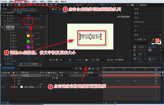Toggle the 四色渐变 fx switch
164x105 pixels.
[4, 27]
